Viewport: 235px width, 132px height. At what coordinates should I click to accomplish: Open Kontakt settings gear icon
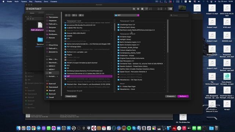point(138,9)
